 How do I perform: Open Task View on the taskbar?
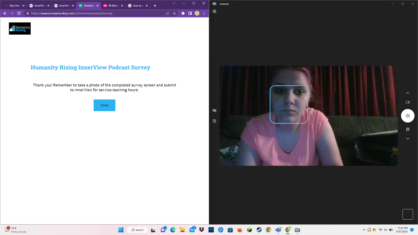pos(153,230)
